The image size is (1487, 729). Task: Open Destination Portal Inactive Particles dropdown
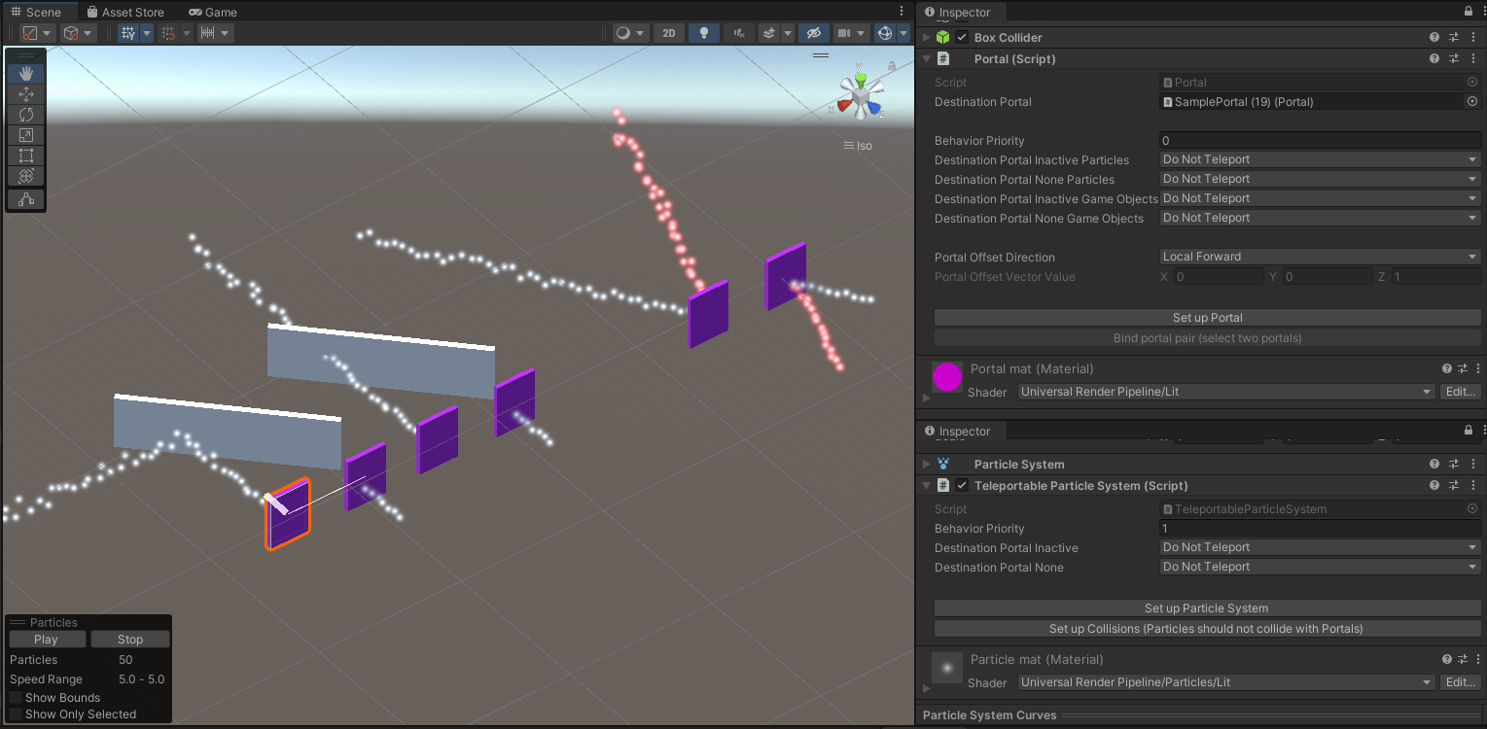(1320, 159)
